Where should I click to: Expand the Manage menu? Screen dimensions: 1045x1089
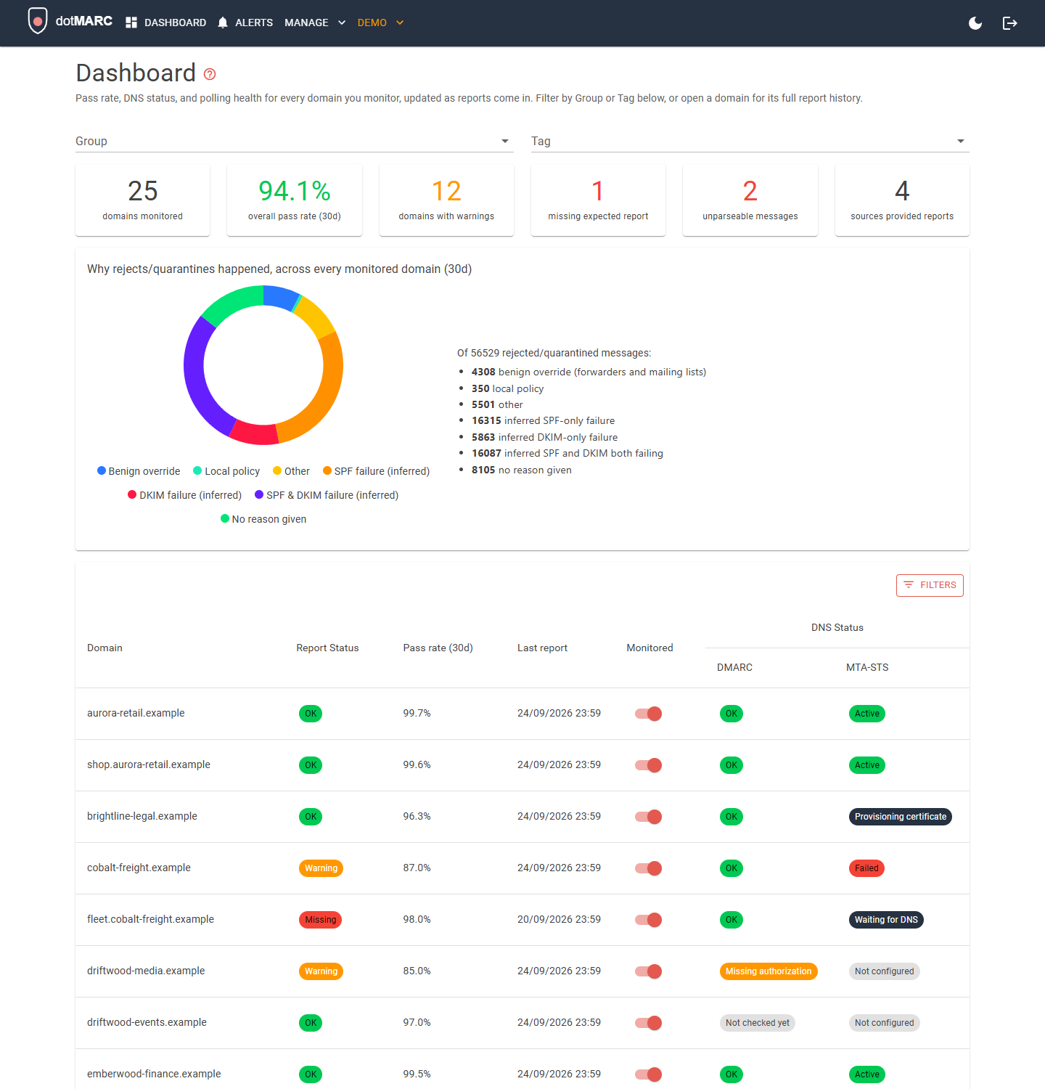[x=315, y=23]
